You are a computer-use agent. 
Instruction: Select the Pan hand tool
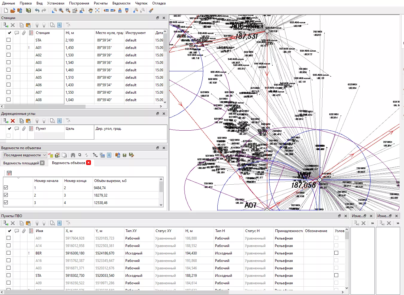tap(91, 10)
